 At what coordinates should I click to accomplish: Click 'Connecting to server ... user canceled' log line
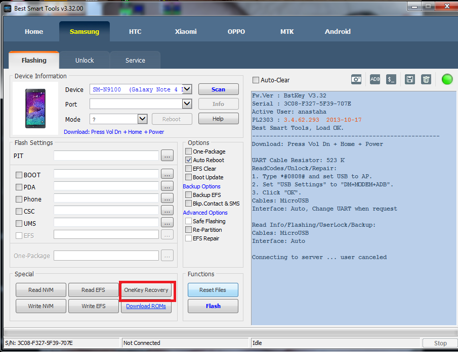319,257
